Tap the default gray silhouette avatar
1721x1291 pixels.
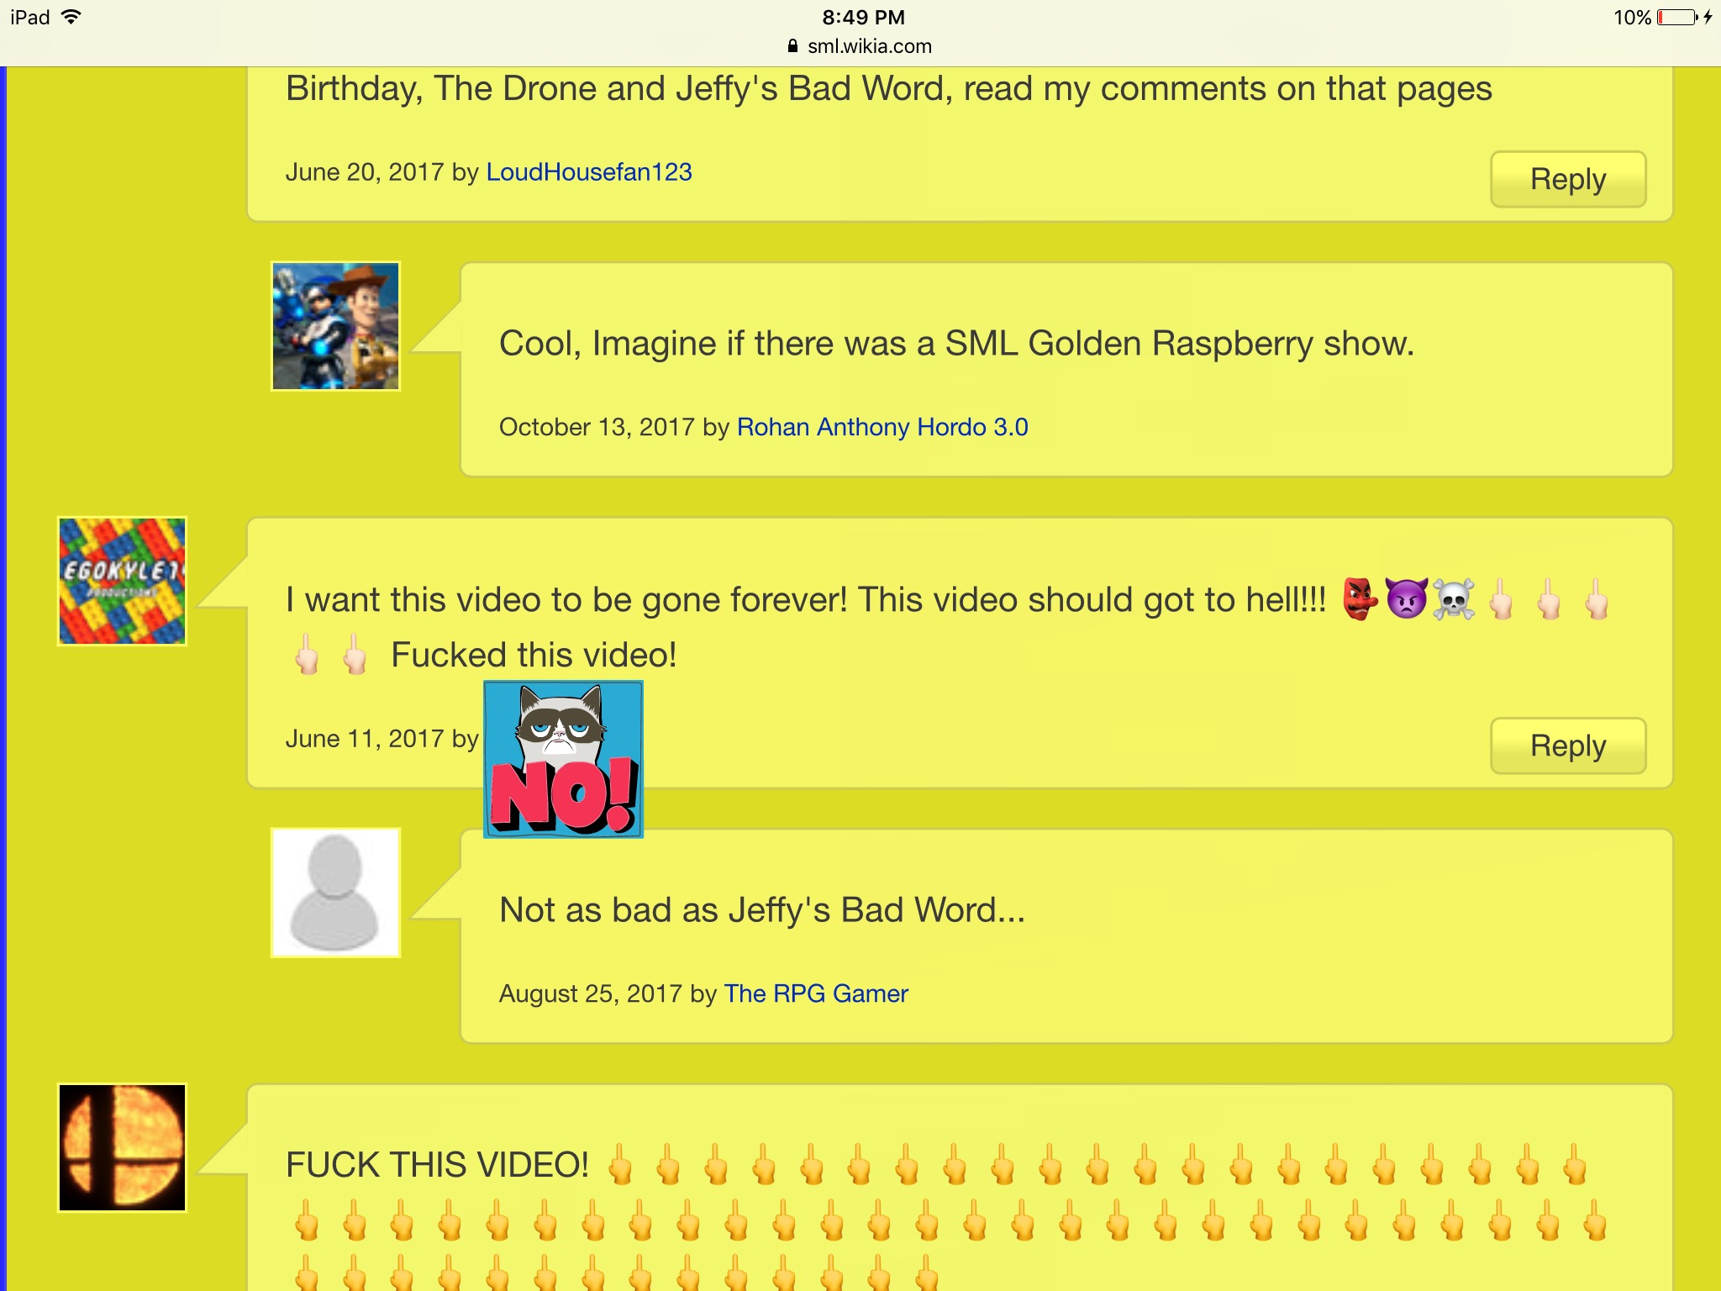[335, 893]
